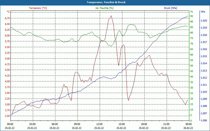Click the 5,75 temperature axis value

tap(7, 41)
